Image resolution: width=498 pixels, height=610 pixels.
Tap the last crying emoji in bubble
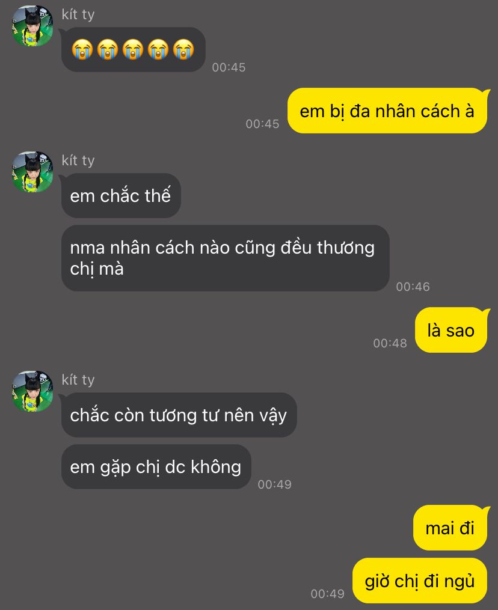point(183,49)
